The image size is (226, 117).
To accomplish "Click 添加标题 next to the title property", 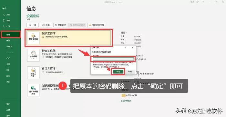I will pyautogui.click(x=138, y=40).
